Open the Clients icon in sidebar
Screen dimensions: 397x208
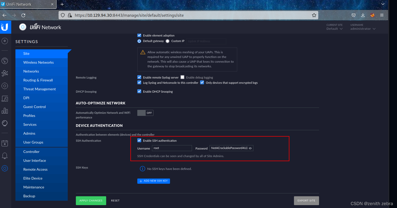[x=5, y=99]
